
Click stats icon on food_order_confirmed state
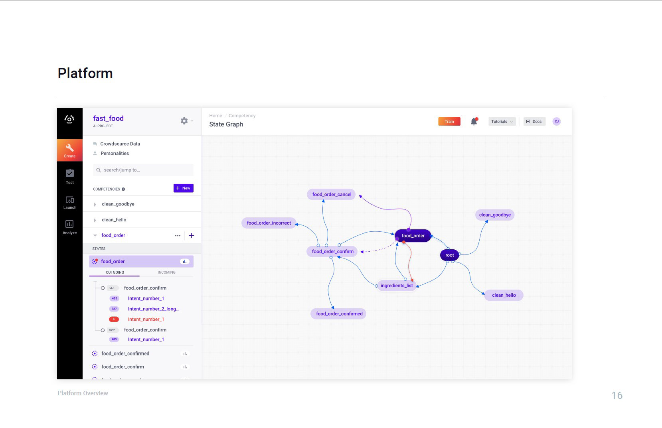pos(185,354)
